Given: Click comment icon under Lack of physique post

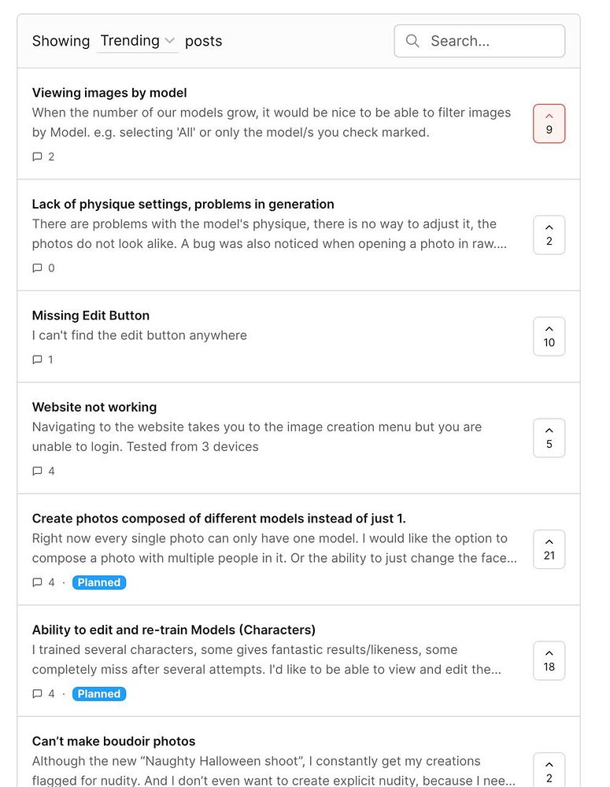Looking at the screenshot, I should pos(37,268).
